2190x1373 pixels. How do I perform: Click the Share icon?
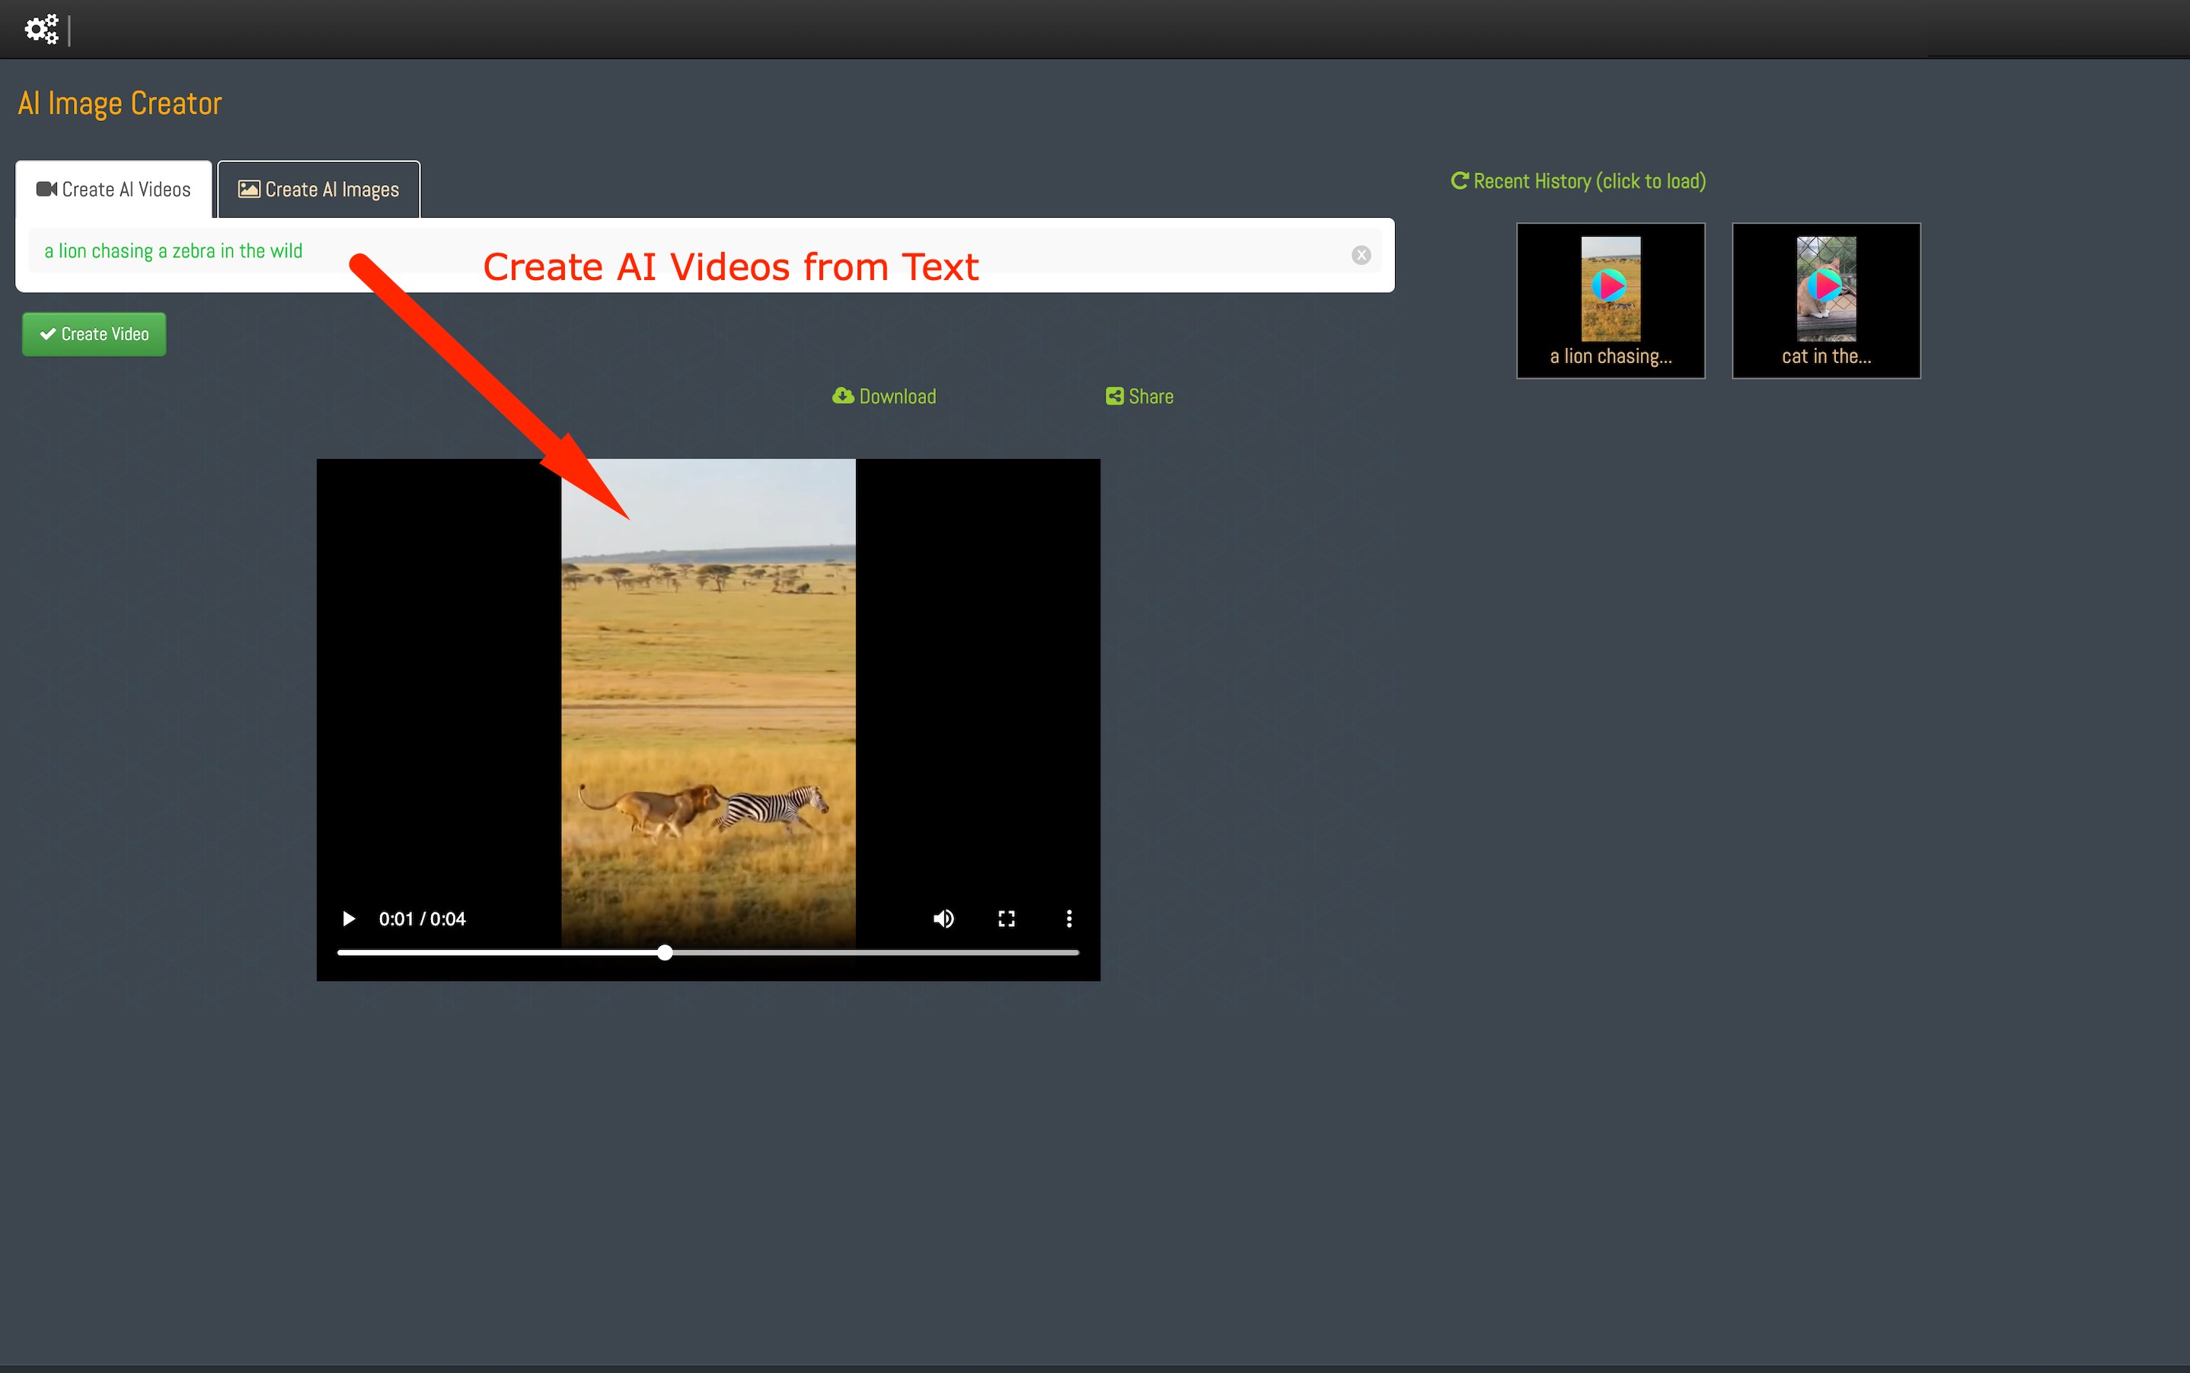1113,396
